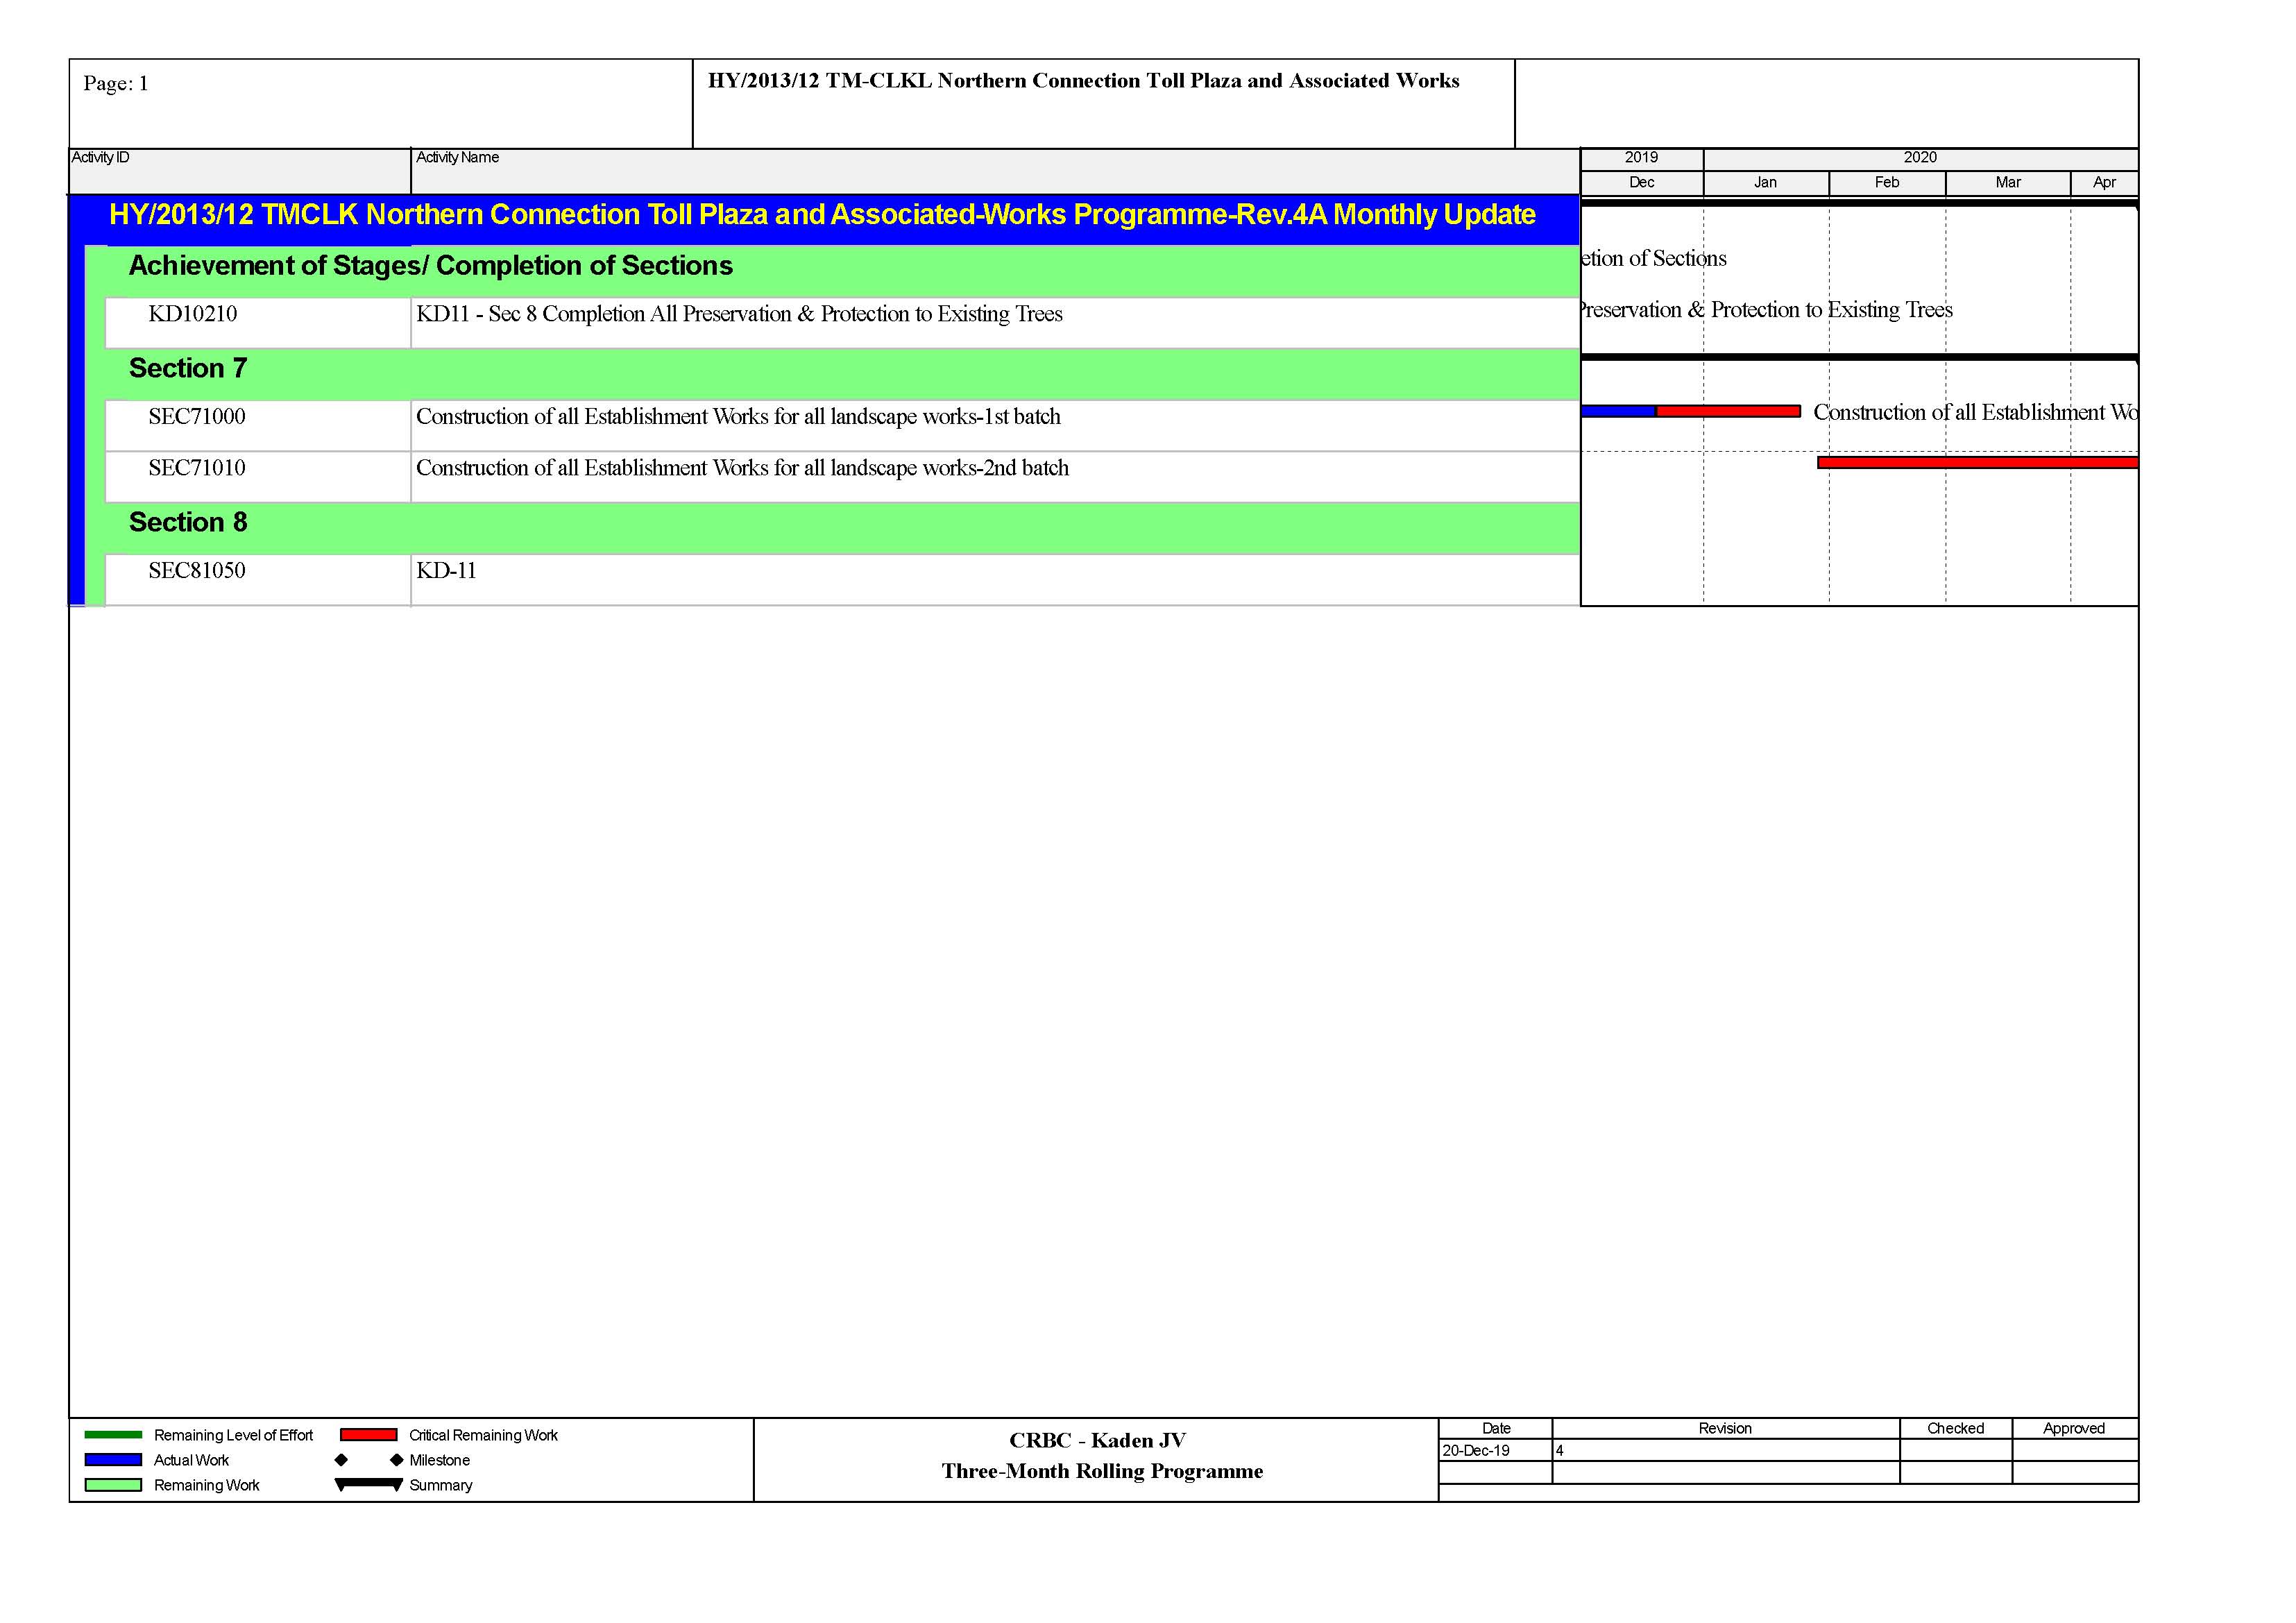This screenshot has height=1623, width=2296.
Task: Click the Activity Name column header
Action: pyautogui.click(x=995, y=170)
